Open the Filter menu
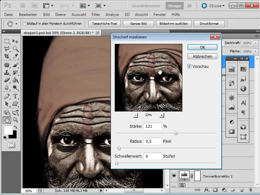Screen dimensions: 260x195 pos(96,15)
